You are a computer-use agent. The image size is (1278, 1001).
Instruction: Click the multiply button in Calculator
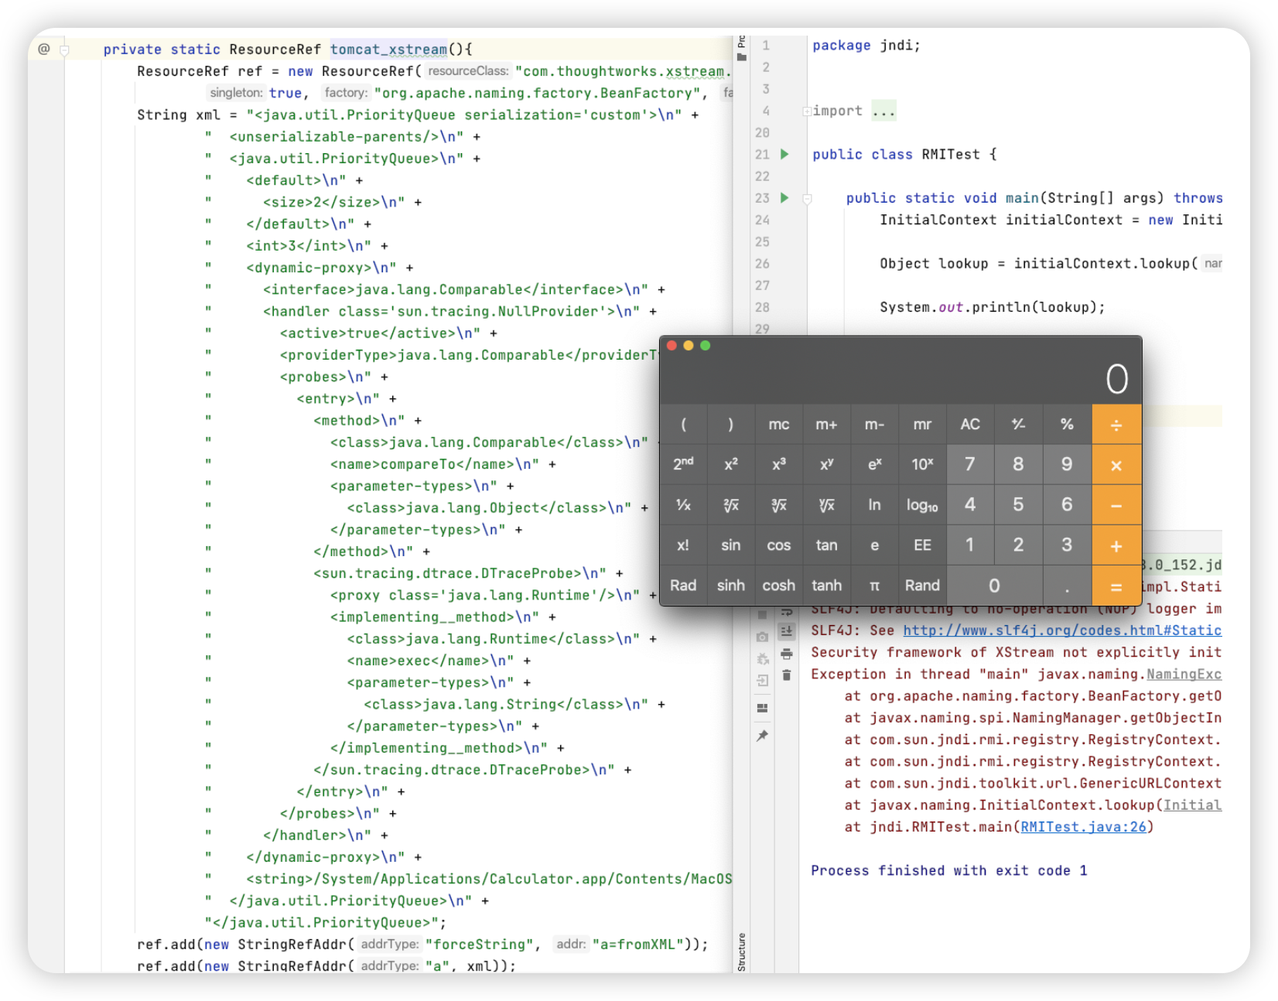coord(1116,465)
